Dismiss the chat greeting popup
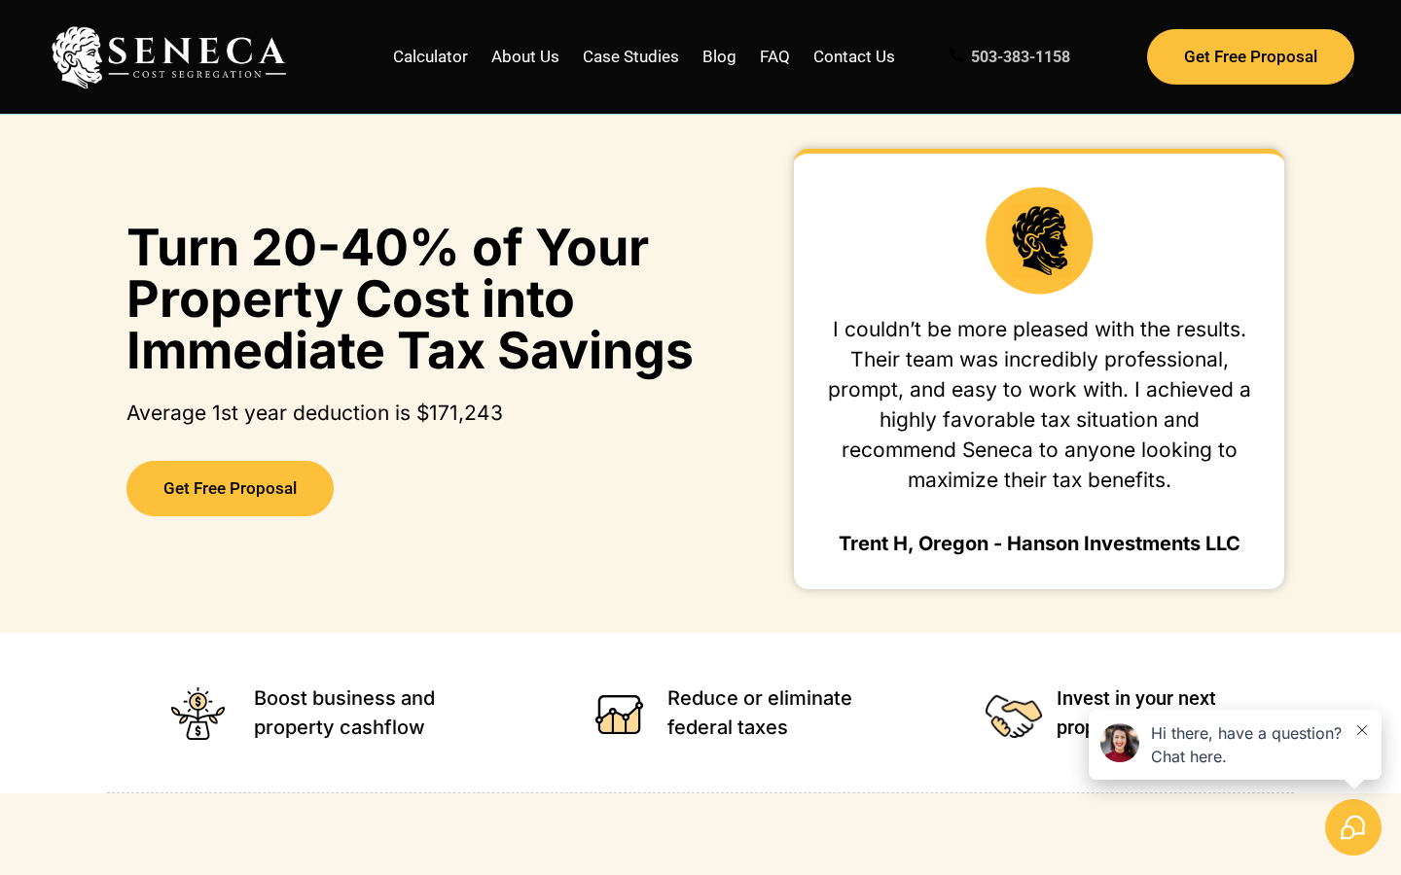The height and width of the screenshot is (875, 1401). [1362, 730]
